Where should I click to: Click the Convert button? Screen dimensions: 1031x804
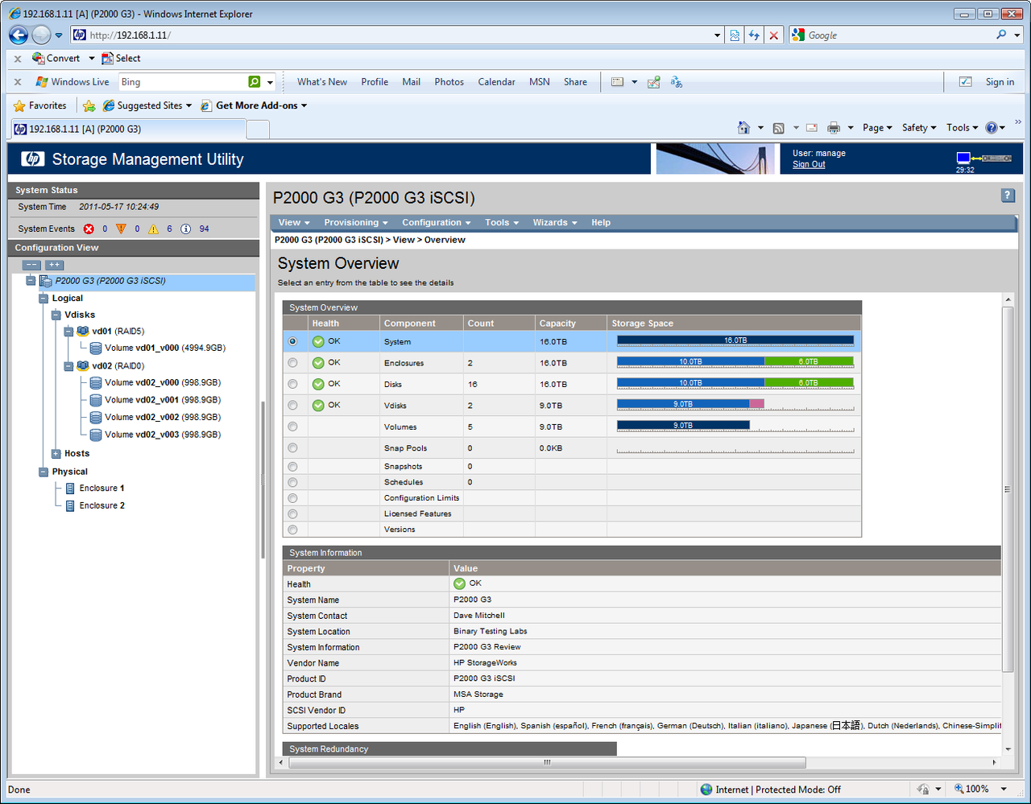[56, 58]
